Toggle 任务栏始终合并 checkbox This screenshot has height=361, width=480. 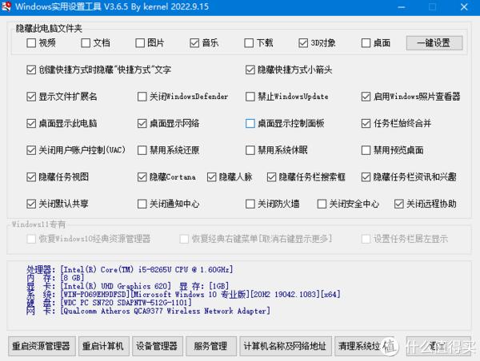click(366, 124)
